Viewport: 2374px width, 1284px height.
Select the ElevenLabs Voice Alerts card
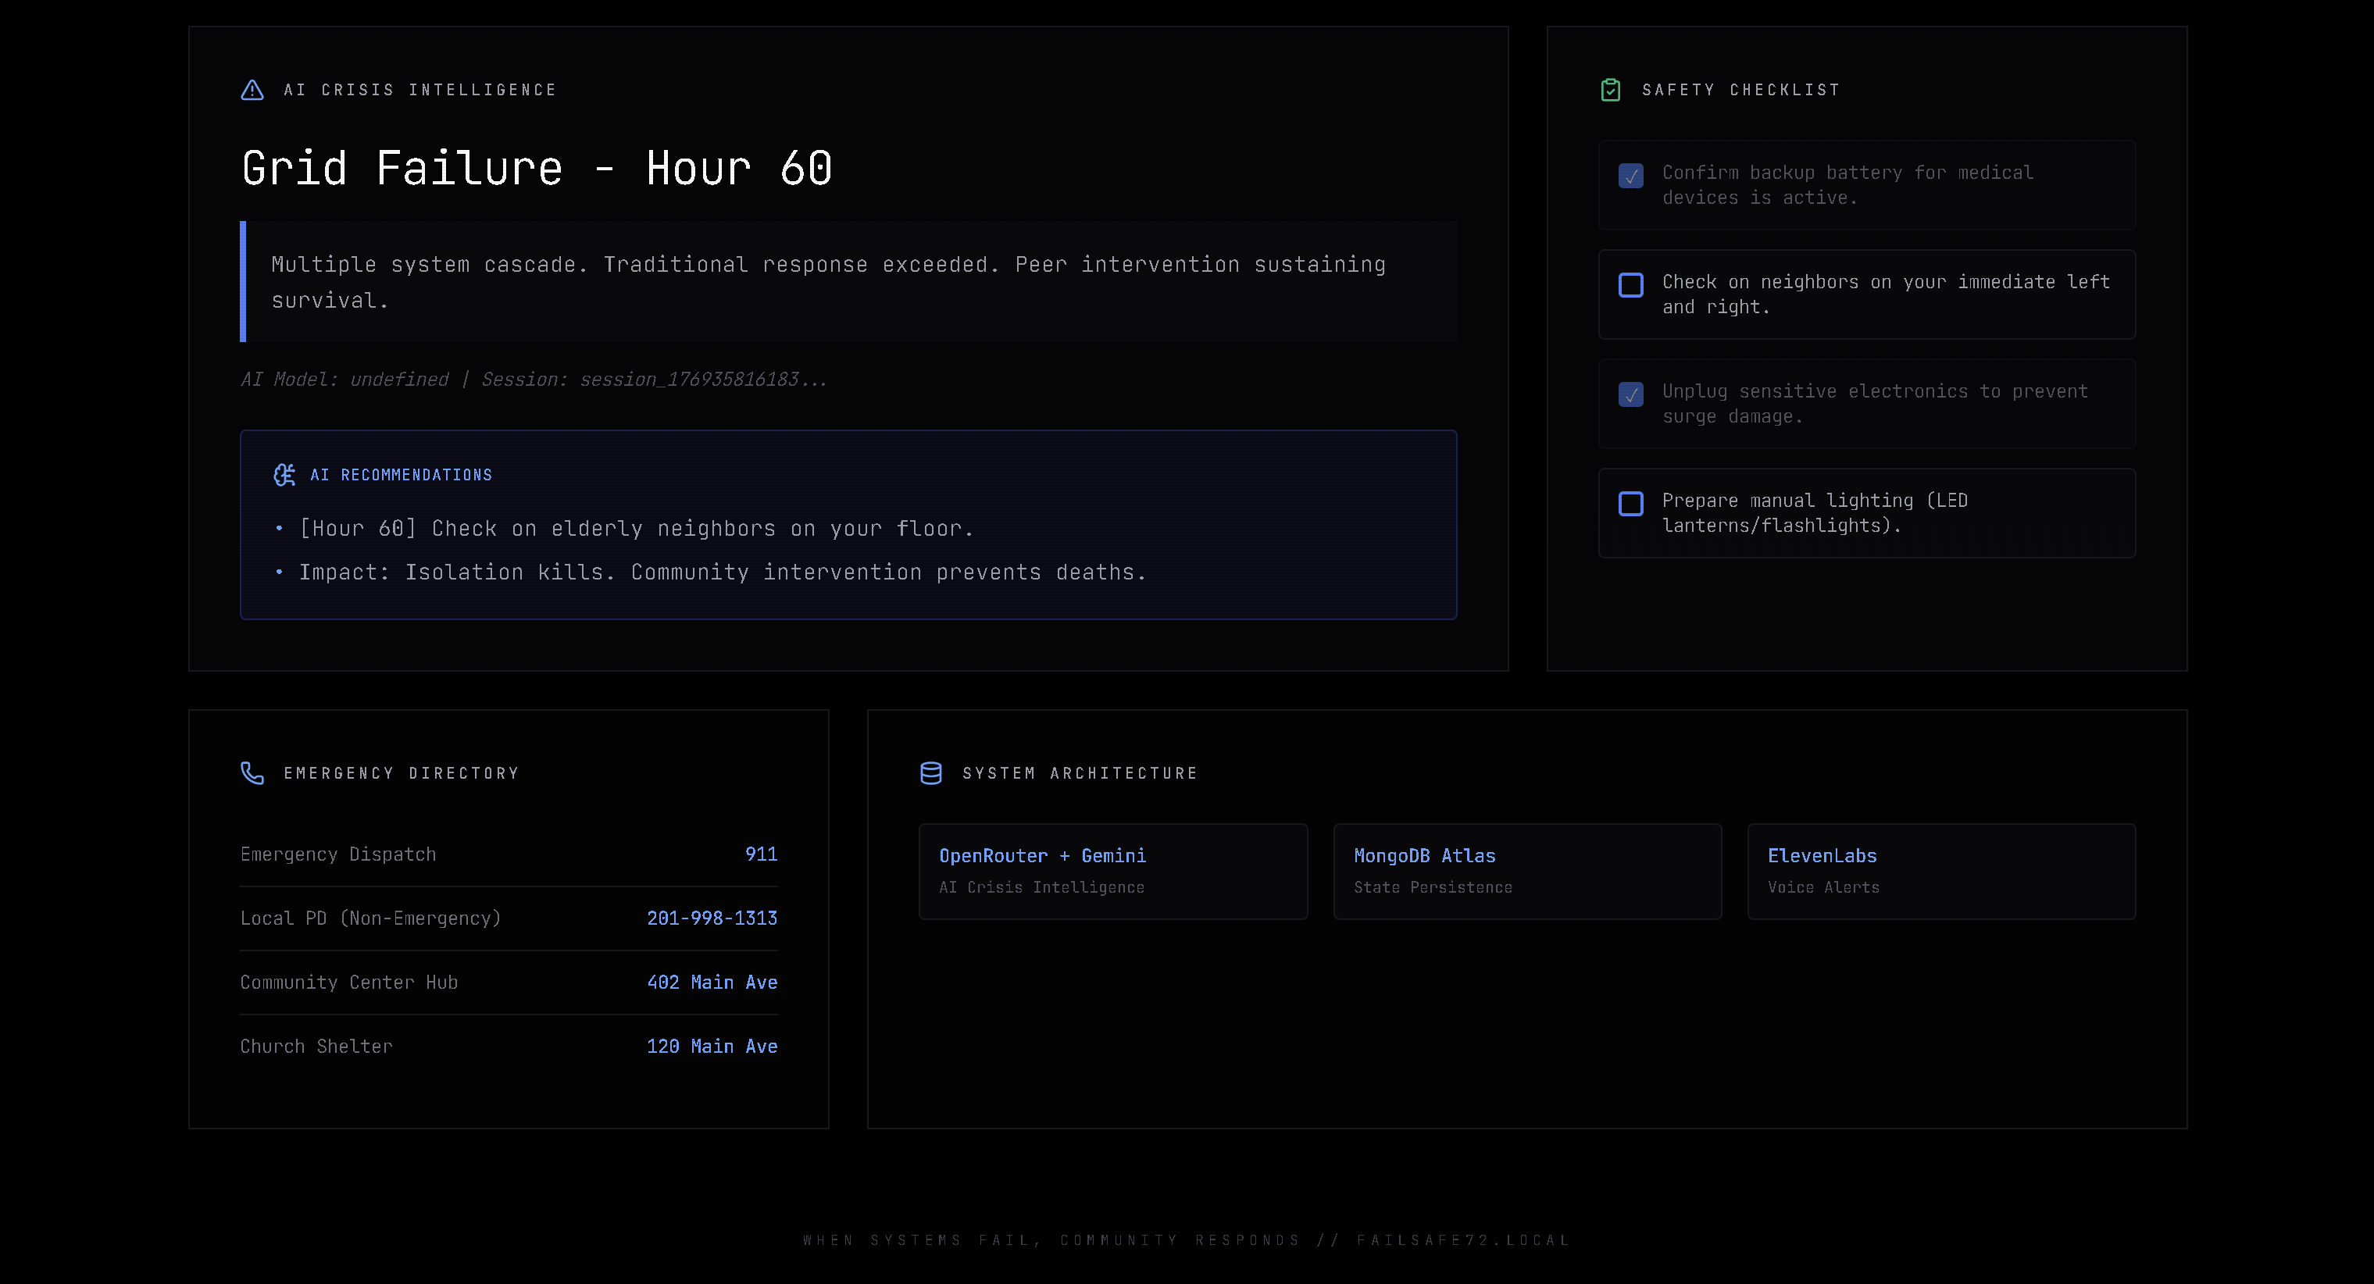tap(1941, 870)
